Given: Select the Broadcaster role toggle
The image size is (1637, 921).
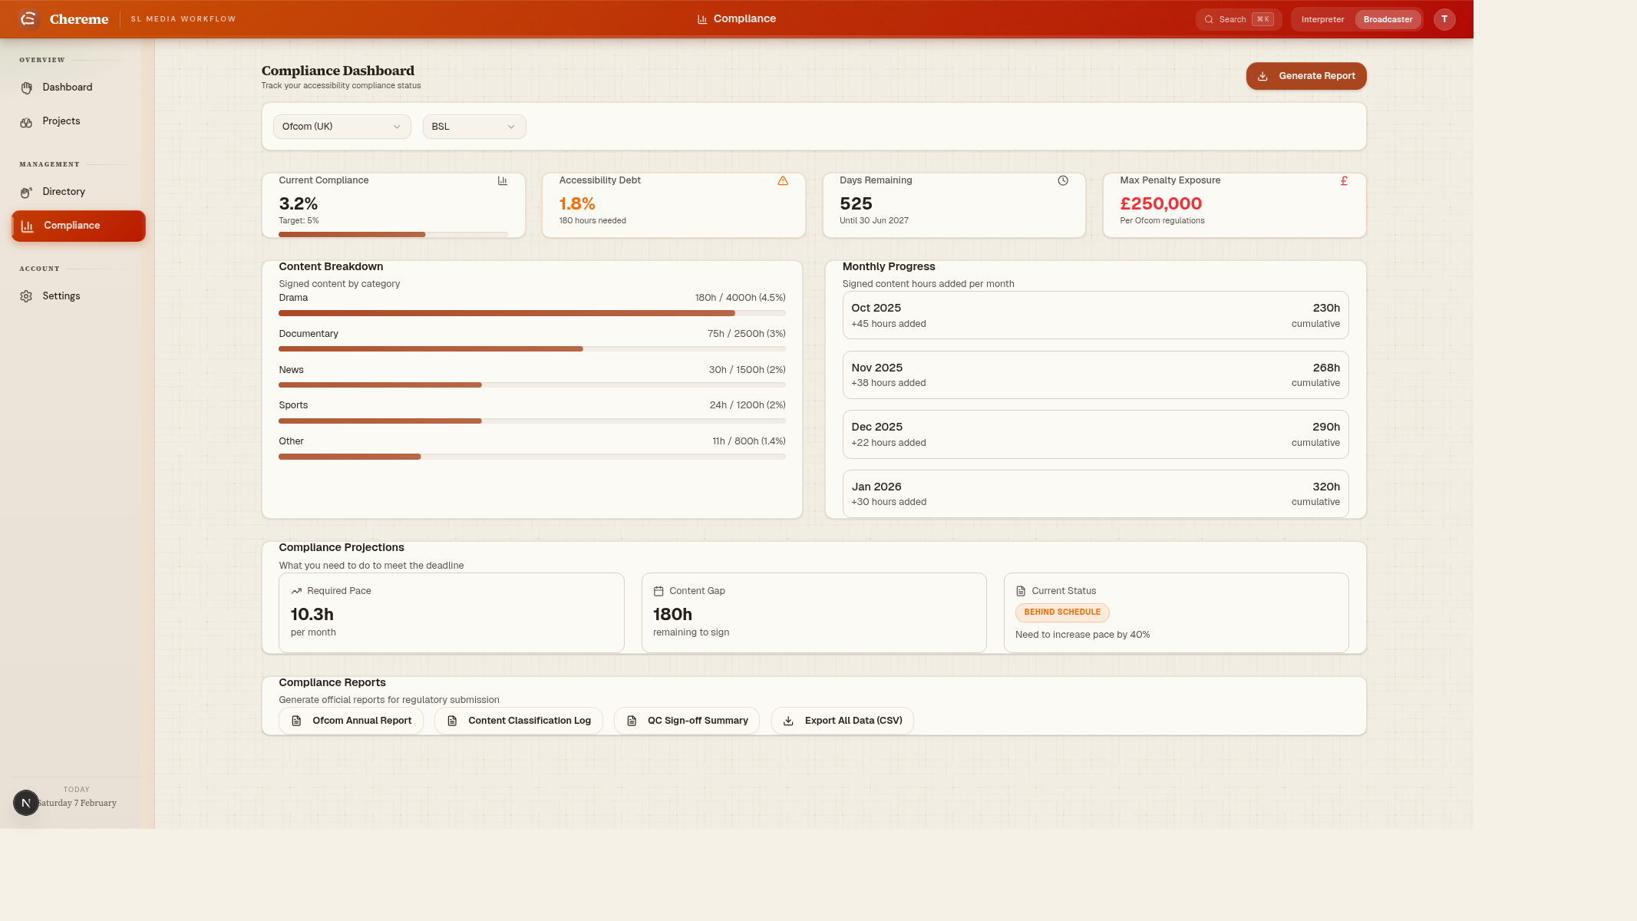Looking at the screenshot, I should click(x=1388, y=19).
